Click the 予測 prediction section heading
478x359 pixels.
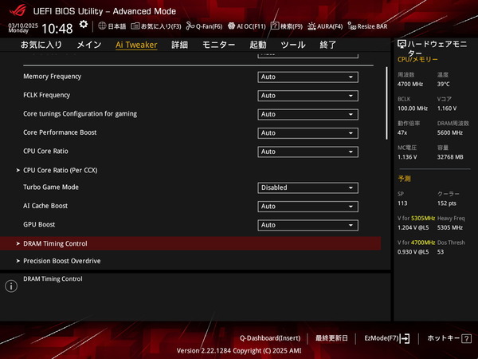coord(404,179)
